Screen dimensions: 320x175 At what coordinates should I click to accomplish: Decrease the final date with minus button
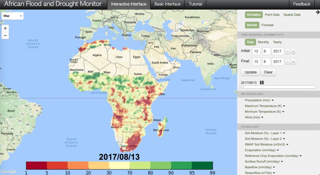click(x=287, y=62)
